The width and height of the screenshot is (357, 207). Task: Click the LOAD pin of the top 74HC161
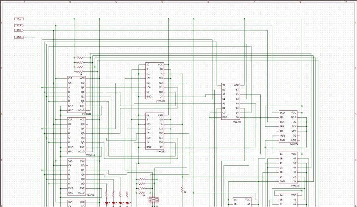pos(81,110)
